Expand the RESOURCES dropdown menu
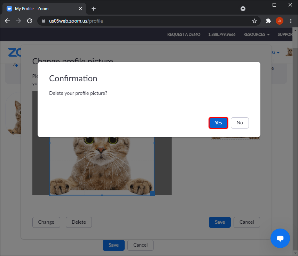 pos(256,34)
